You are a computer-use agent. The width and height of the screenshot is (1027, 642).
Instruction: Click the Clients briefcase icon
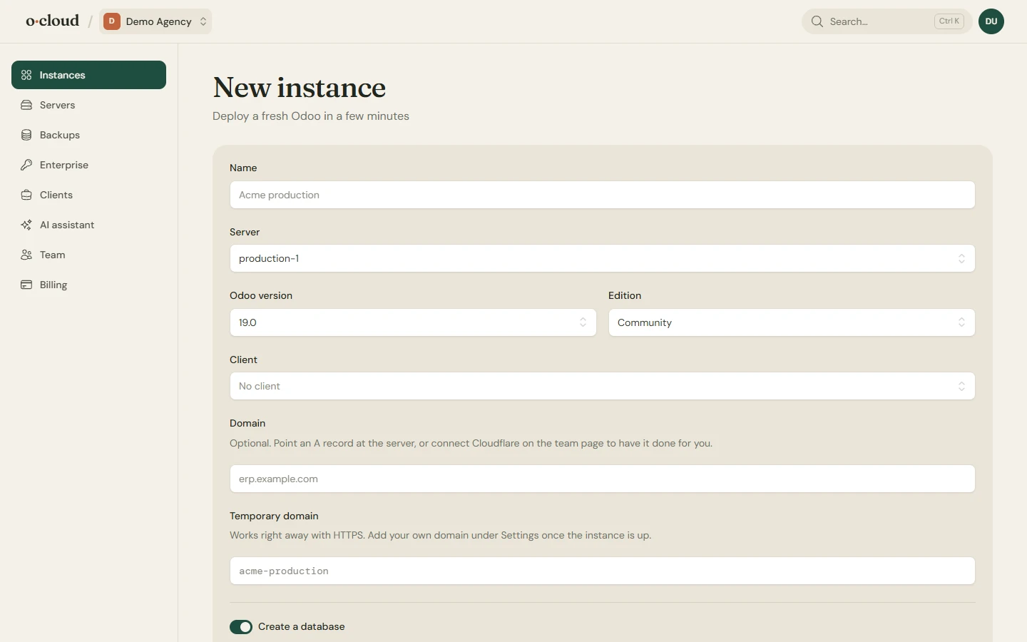(x=26, y=195)
